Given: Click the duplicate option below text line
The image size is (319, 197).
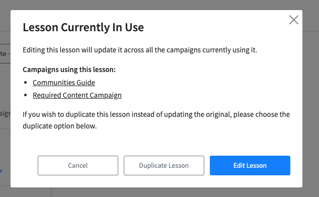Looking at the screenshot, I should click(59, 126).
